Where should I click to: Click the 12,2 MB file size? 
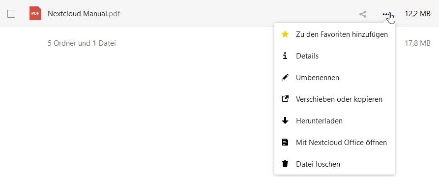417,14
